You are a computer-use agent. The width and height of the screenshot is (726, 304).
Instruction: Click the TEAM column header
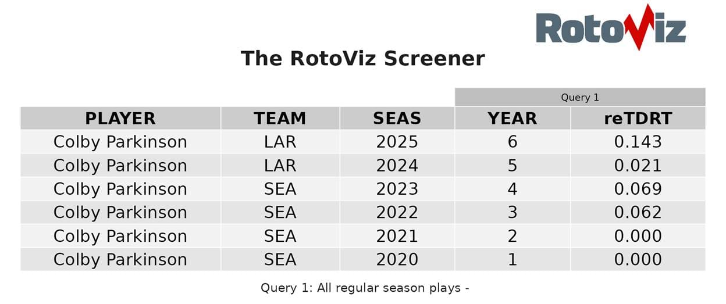280,119
